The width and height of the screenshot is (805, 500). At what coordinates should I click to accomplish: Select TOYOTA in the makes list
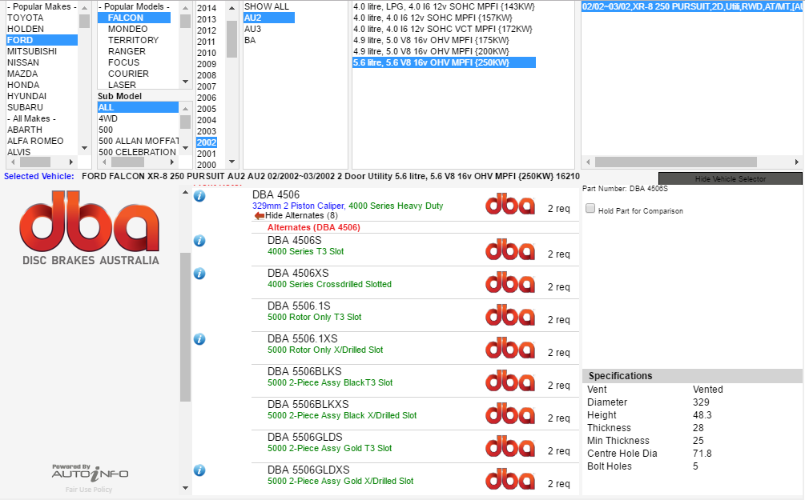click(x=26, y=18)
